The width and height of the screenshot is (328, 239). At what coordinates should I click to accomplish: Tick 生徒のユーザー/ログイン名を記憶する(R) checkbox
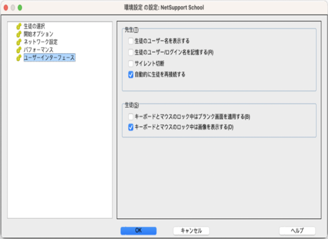pyautogui.click(x=131, y=52)
